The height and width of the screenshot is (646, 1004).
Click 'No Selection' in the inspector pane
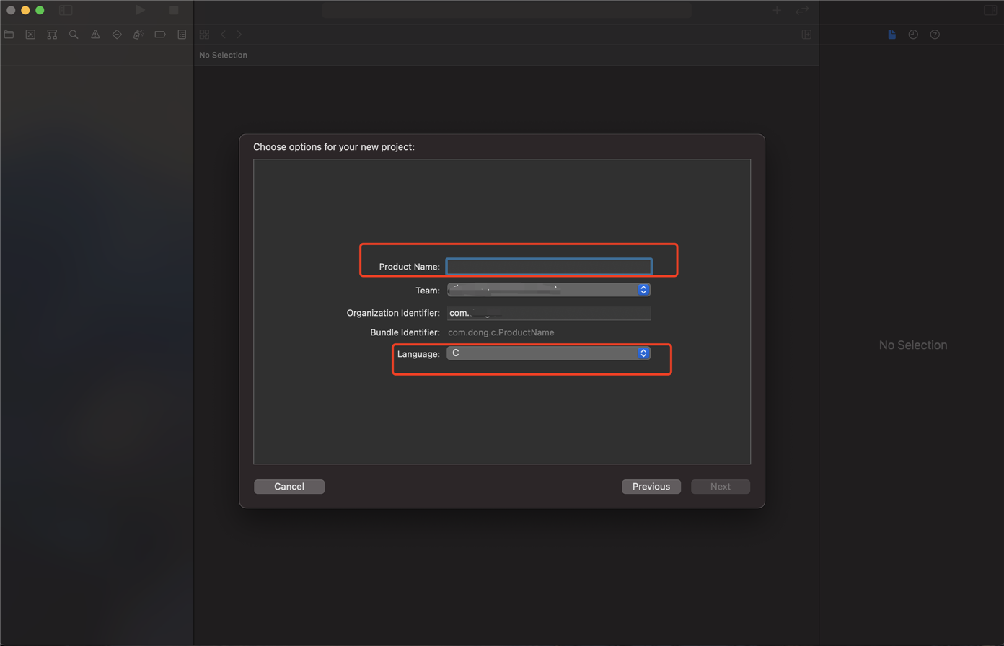(913, 345)
